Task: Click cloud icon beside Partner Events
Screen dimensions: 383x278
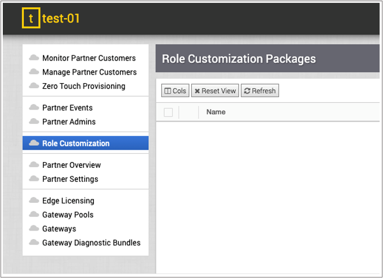Action: tap(34, 108)
